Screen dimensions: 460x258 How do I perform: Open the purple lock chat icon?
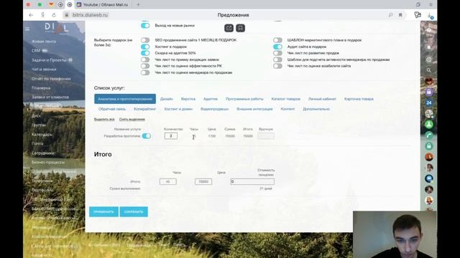[x=429, y=92]
